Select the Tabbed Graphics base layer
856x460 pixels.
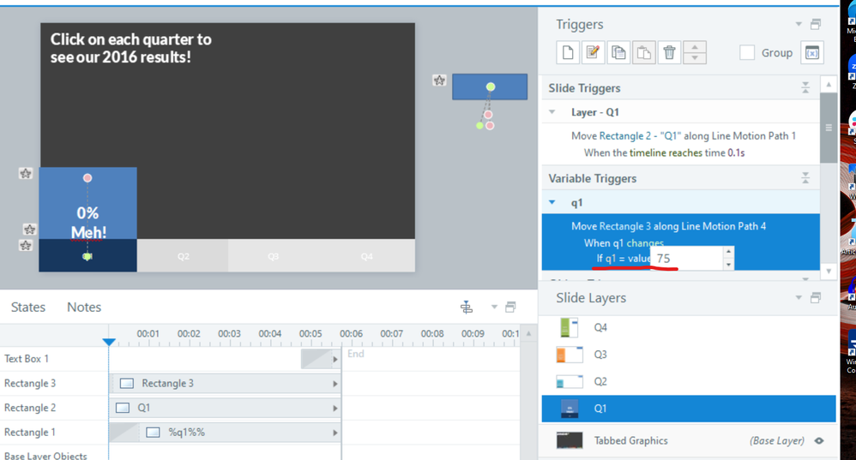click(x=689, y=440)
